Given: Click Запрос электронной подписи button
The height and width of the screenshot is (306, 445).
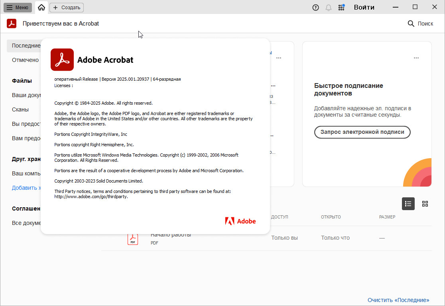Looking at the screenshot, I should click(362, 132).
